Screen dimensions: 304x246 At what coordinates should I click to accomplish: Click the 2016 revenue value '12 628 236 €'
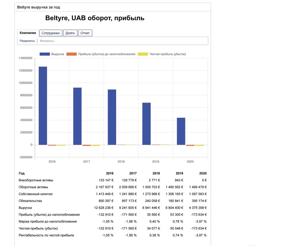pos(104,208)
